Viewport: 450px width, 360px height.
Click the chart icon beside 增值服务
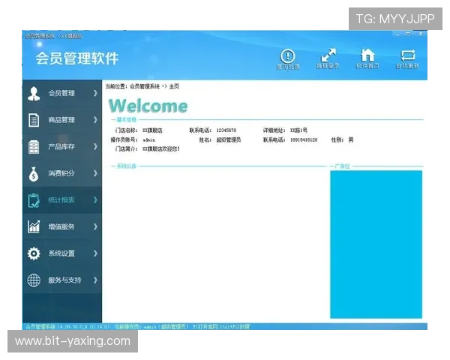[34, 226]
